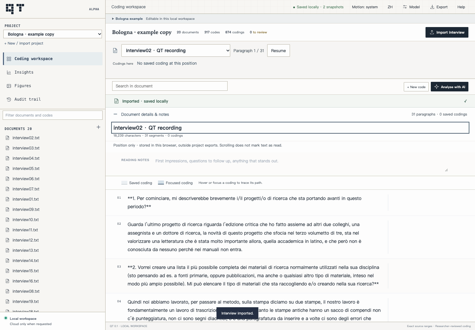This screenshot has height=330, width=475.
Task: Open the Help menu
Action: 461,7
